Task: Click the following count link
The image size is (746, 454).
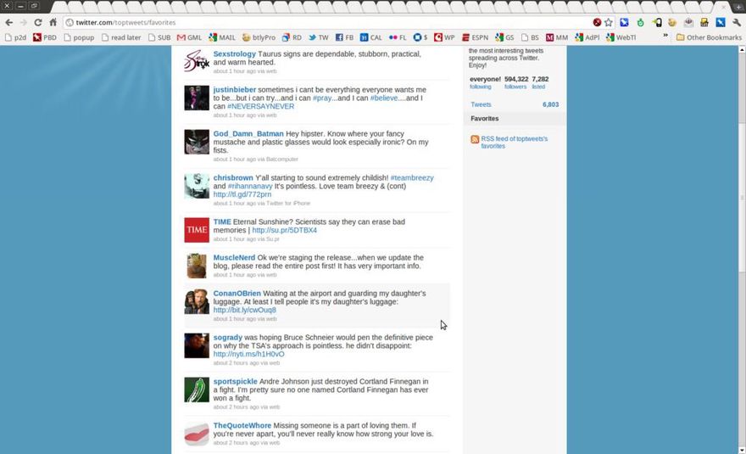Action: (x=485, y=82)
